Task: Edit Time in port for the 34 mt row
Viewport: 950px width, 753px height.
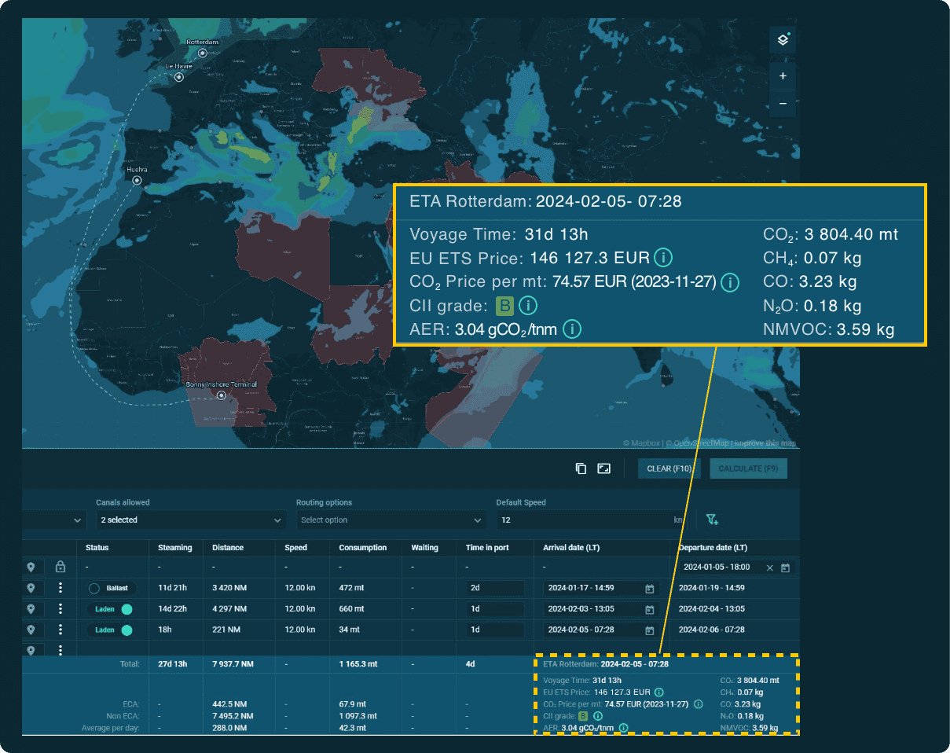Action: (x=495, y=630)
